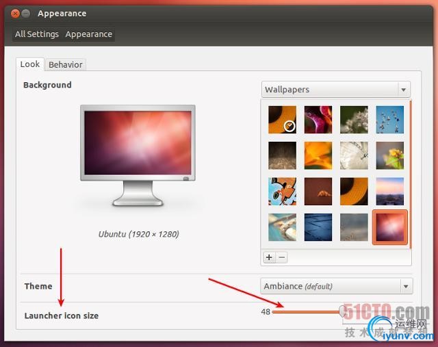This screenshot has height=347, width=438.
Task: Click the Launcher icon size label
Action: pos(62,316)
